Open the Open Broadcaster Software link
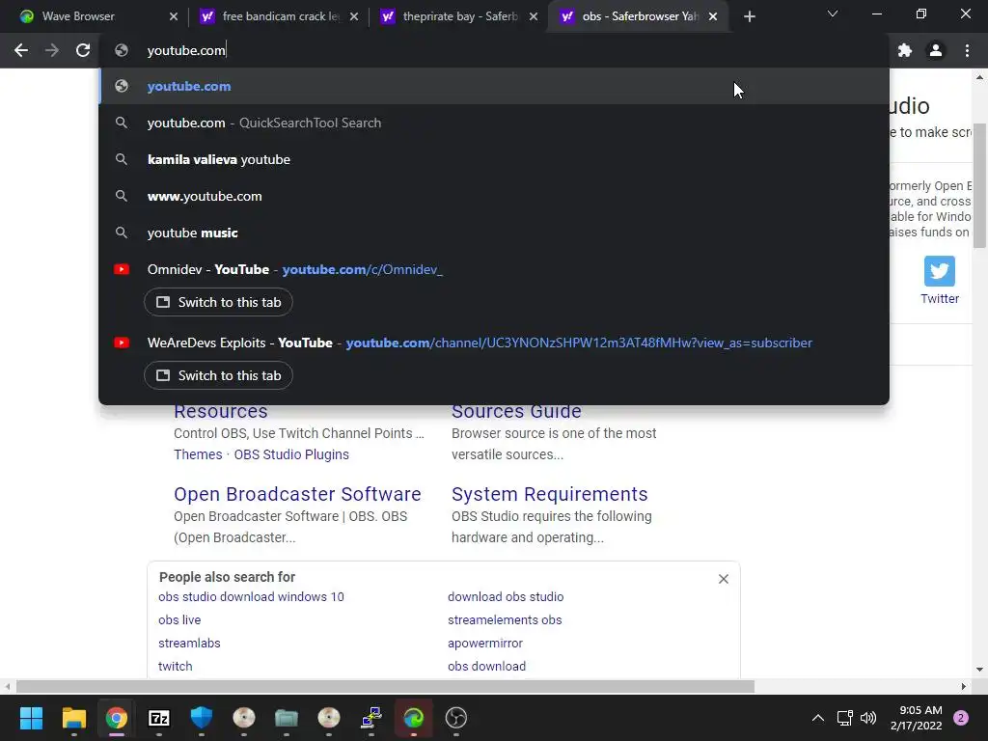 tap(297, 494)
